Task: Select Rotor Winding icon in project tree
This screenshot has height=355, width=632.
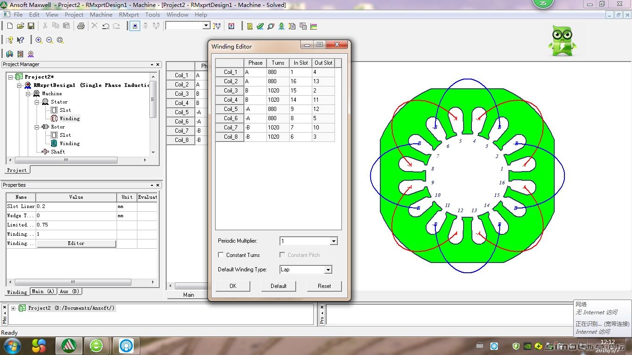Action: tap(54, 143)
